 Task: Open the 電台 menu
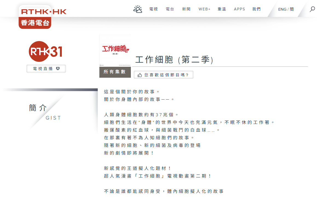click(x=170, y=9)
